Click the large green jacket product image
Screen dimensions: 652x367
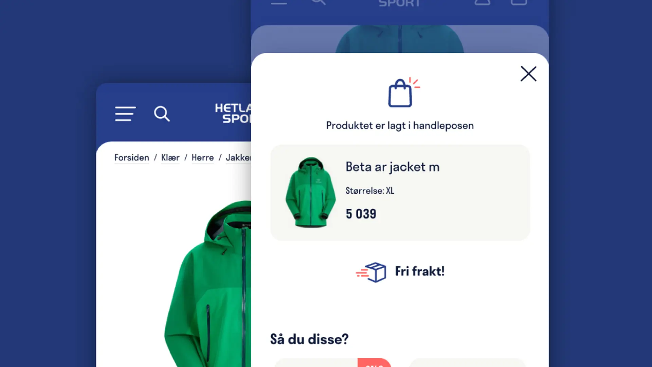pyautogui.click(x=207, y=284)
